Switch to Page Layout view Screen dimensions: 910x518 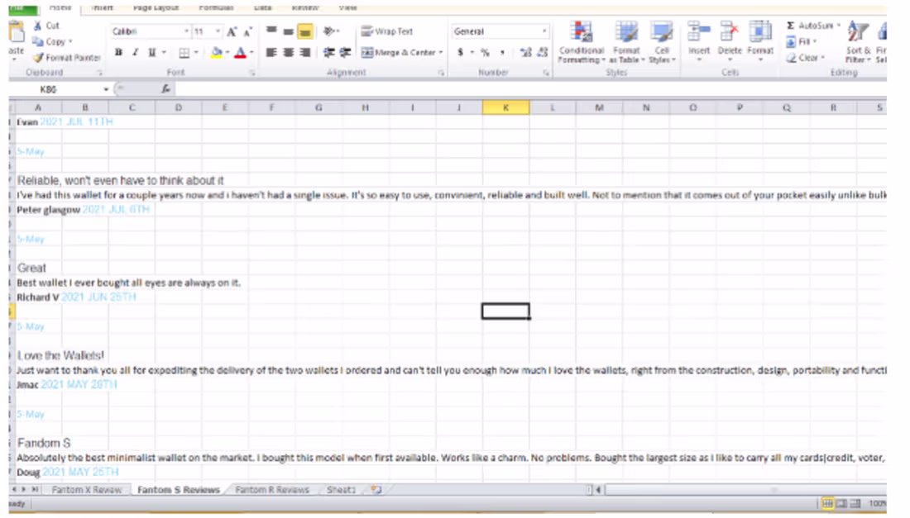(841, 503)
